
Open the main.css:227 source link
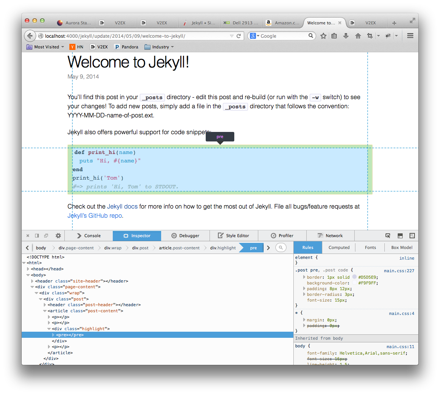pyautogui.click(x=399, y=271)
